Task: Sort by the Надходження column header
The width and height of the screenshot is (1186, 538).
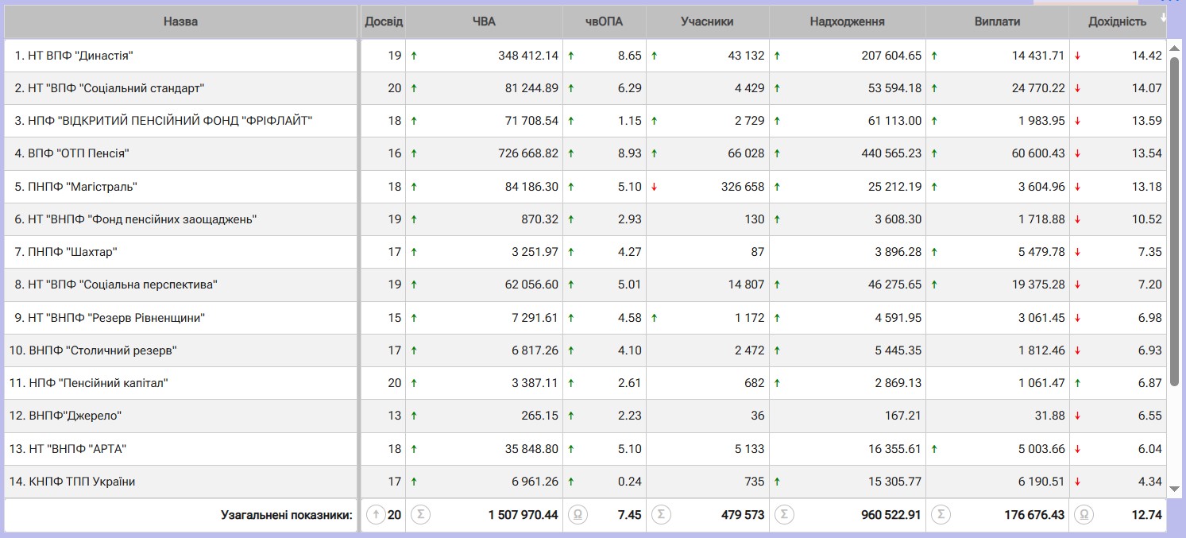Action: pos(847,21)
